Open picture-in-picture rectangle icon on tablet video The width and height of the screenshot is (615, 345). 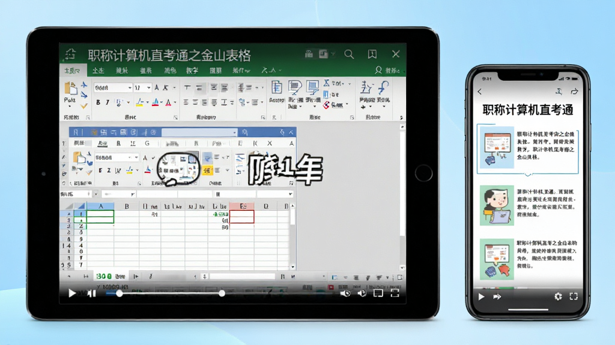click(x=378, y=293)
